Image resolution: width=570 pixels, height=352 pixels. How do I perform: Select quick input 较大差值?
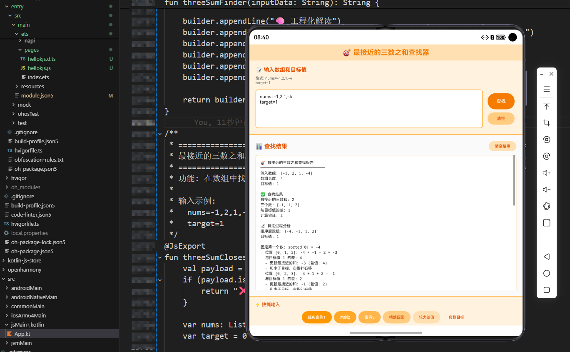(426, 317)
